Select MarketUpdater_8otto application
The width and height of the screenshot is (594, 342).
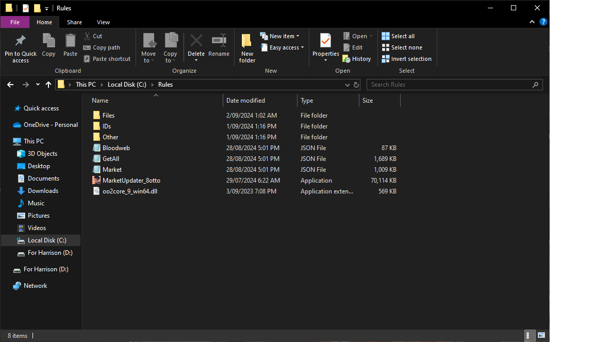(126, 181)
